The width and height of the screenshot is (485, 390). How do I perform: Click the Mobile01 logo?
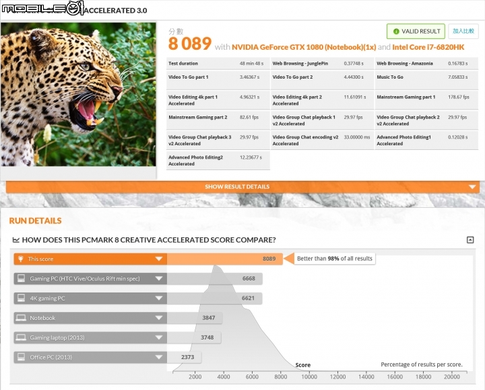point(42,7)
